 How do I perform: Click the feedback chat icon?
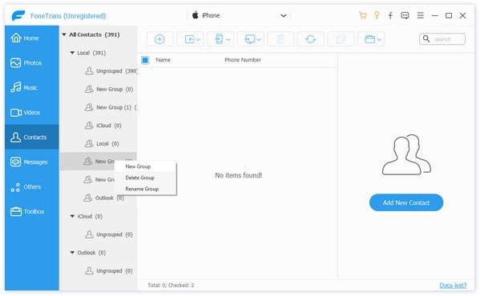click(405, 15)
